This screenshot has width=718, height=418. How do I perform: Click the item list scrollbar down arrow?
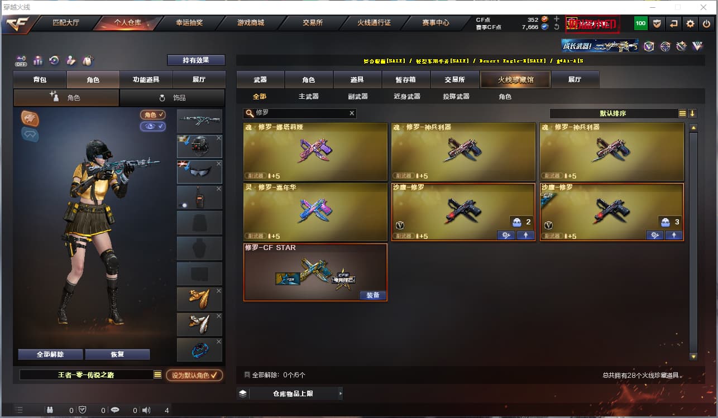693,356
